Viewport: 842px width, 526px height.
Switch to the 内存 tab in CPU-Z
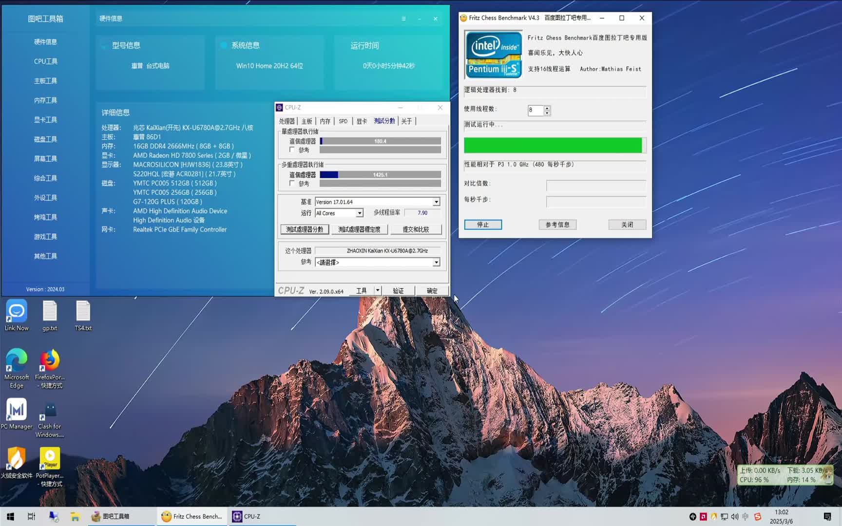pyautogui.click(x=325, y=121)
